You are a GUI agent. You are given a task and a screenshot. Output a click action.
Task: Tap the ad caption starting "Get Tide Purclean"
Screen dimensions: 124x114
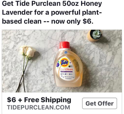coord(52,12)
